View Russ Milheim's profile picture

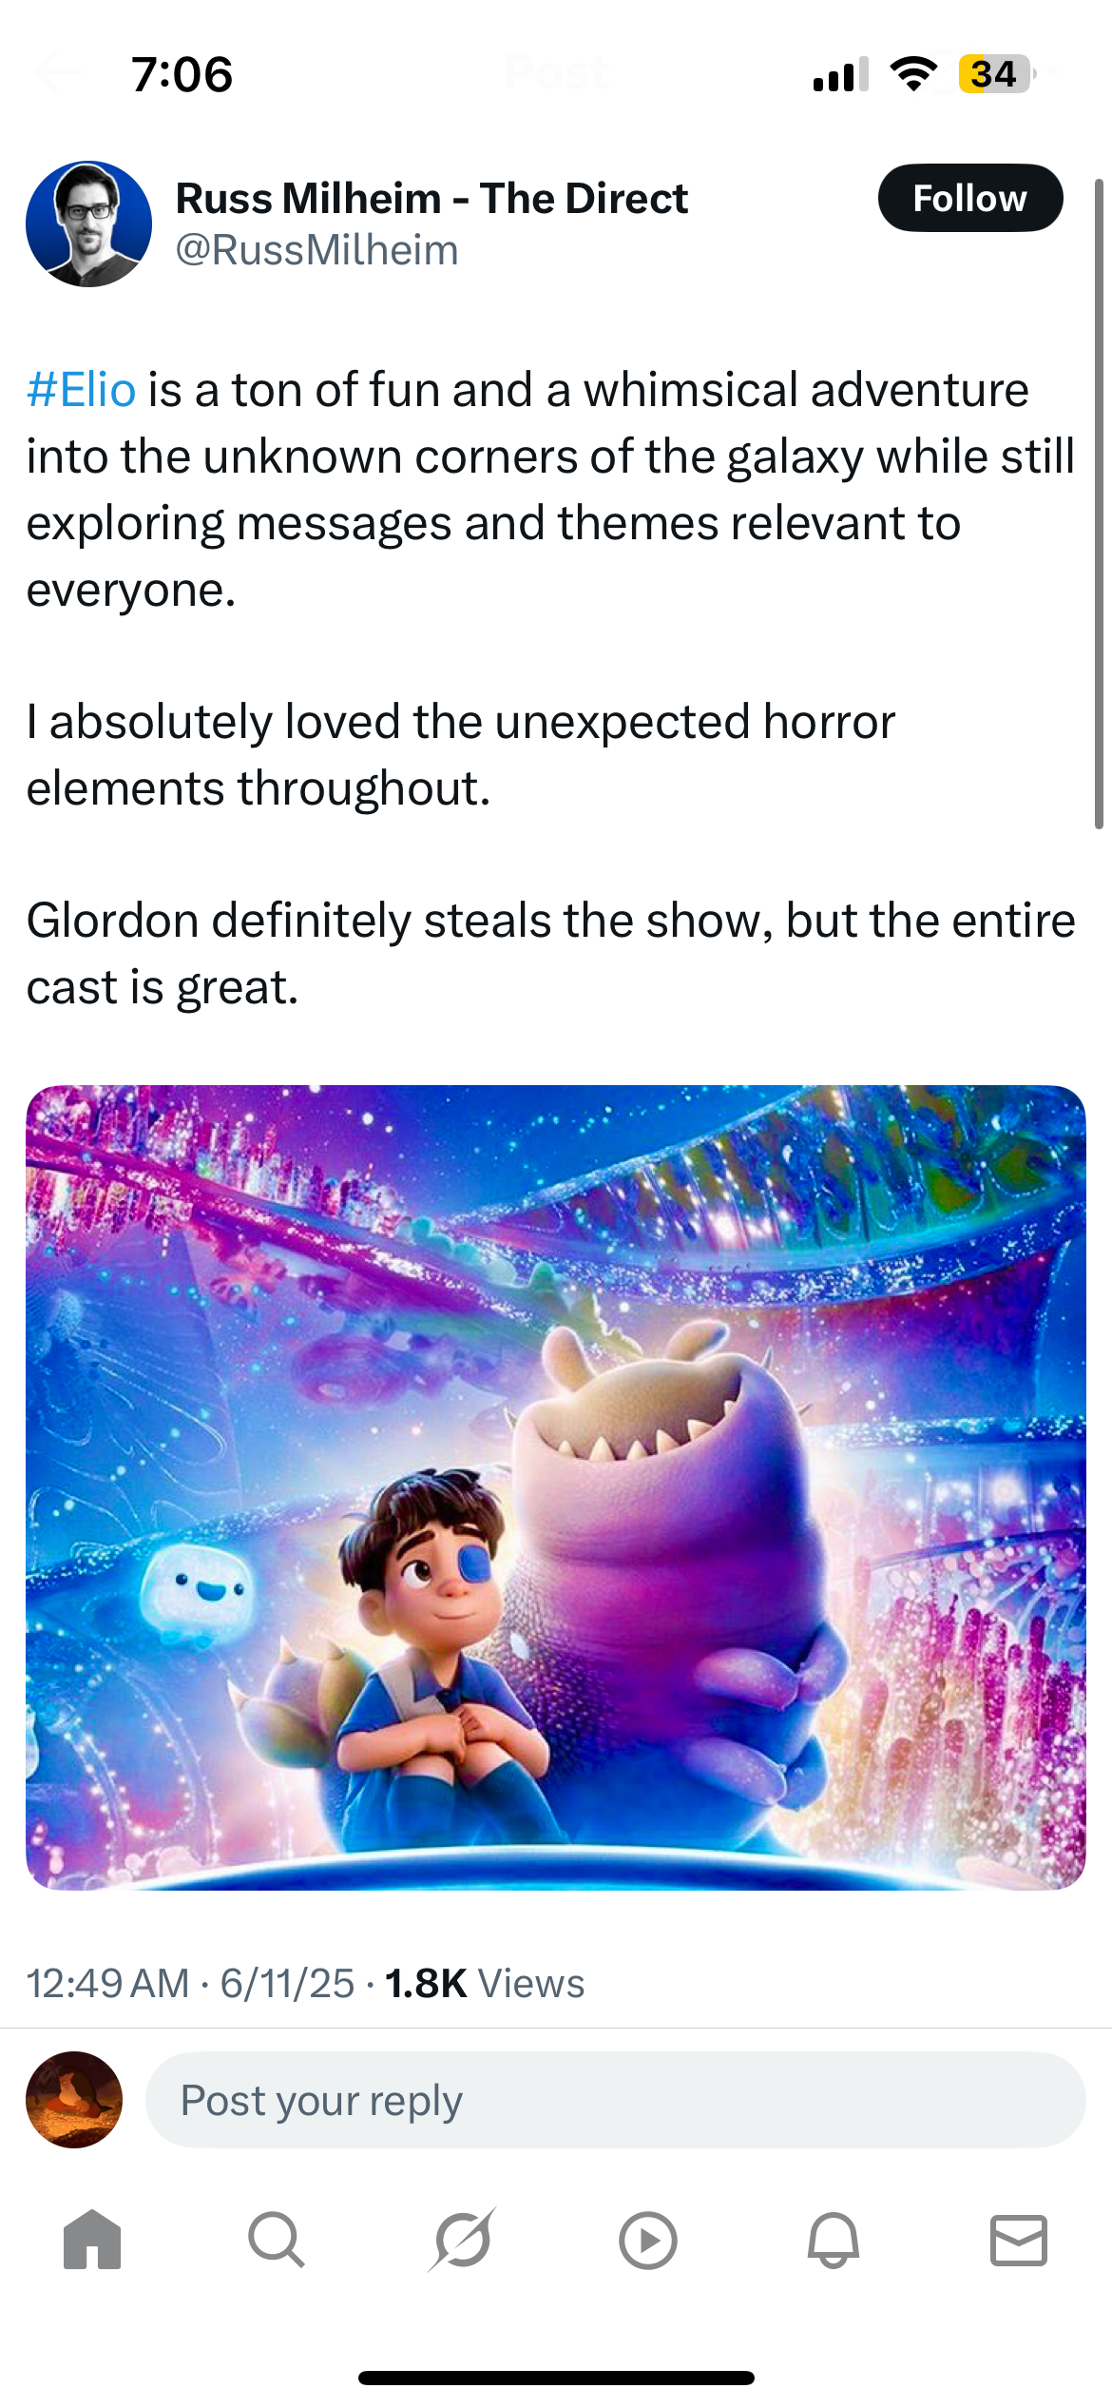(88, 223)
